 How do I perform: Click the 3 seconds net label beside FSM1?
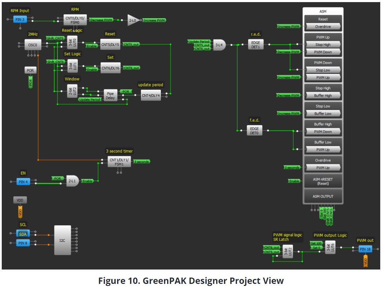pos(142,162)
